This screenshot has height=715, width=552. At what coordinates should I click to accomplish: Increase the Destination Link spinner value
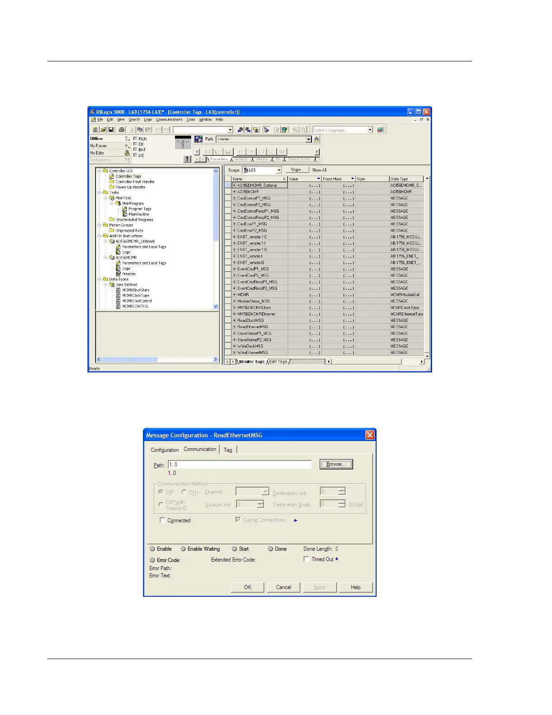[342, 489]
